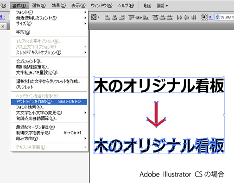Screen dimensions: 234x183
Task: Click the horizontal distribute right icon
Action: click(x=194, y=17)
